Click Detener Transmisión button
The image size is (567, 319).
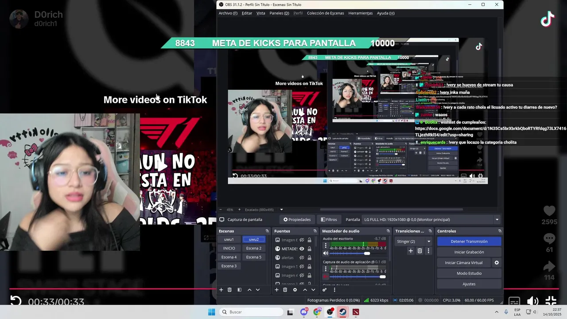[x=469, y=241]
